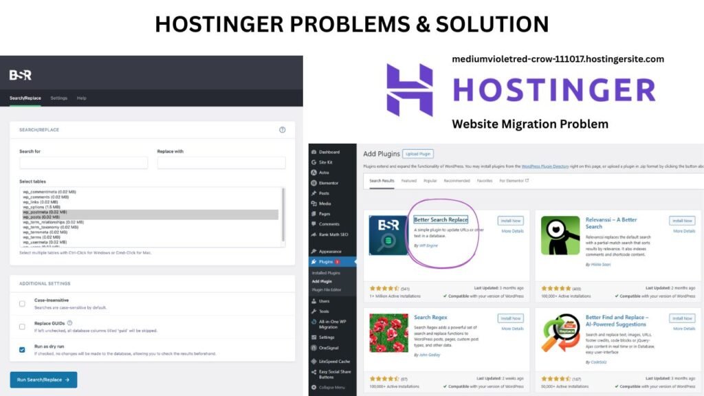704x396 pixels.
Task: Open the All-in-One WP Migration icon
Action: pos(334,322)
